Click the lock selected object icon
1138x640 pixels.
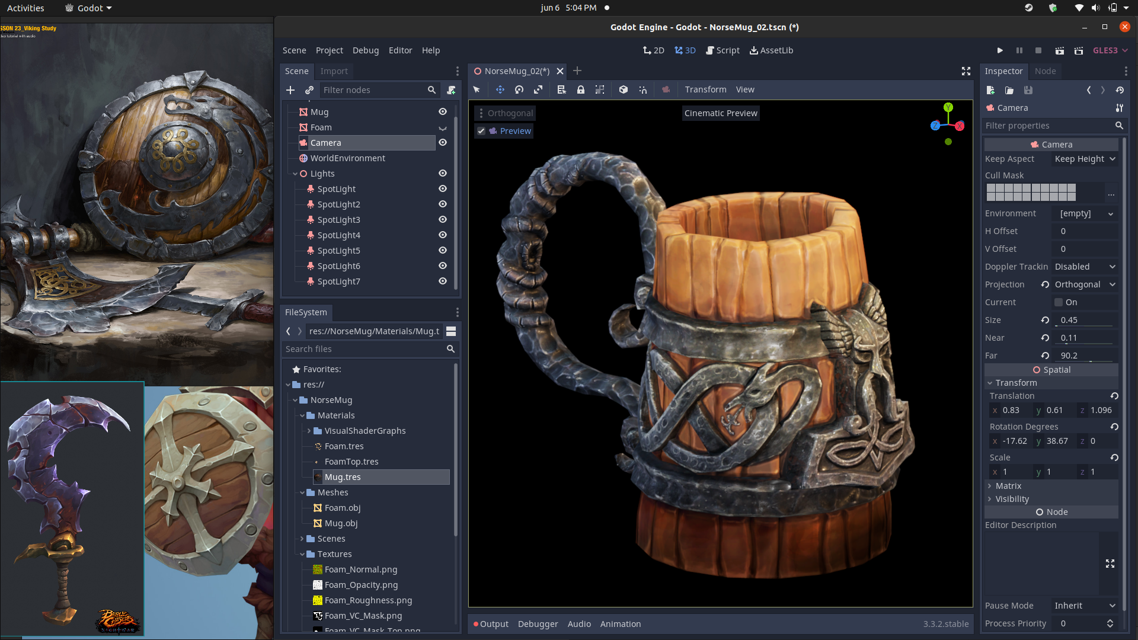(581, 89)
